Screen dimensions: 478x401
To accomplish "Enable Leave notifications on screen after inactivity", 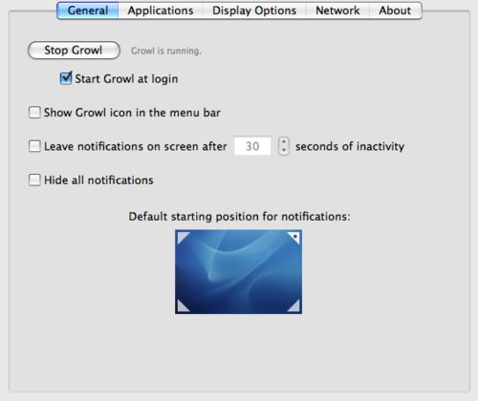I will [34, 146].
